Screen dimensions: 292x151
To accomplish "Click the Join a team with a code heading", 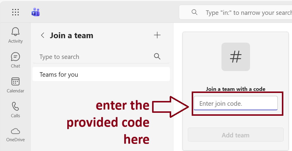I will tap(235, 89).
